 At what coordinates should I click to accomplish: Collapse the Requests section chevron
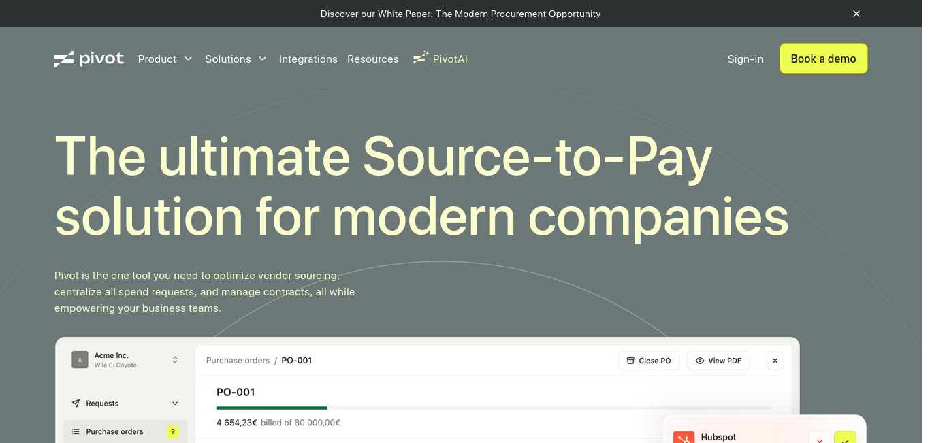click(x=175, y=404)
